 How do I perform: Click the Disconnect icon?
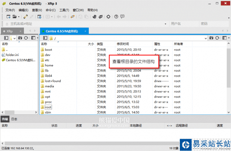pos(31,17)
